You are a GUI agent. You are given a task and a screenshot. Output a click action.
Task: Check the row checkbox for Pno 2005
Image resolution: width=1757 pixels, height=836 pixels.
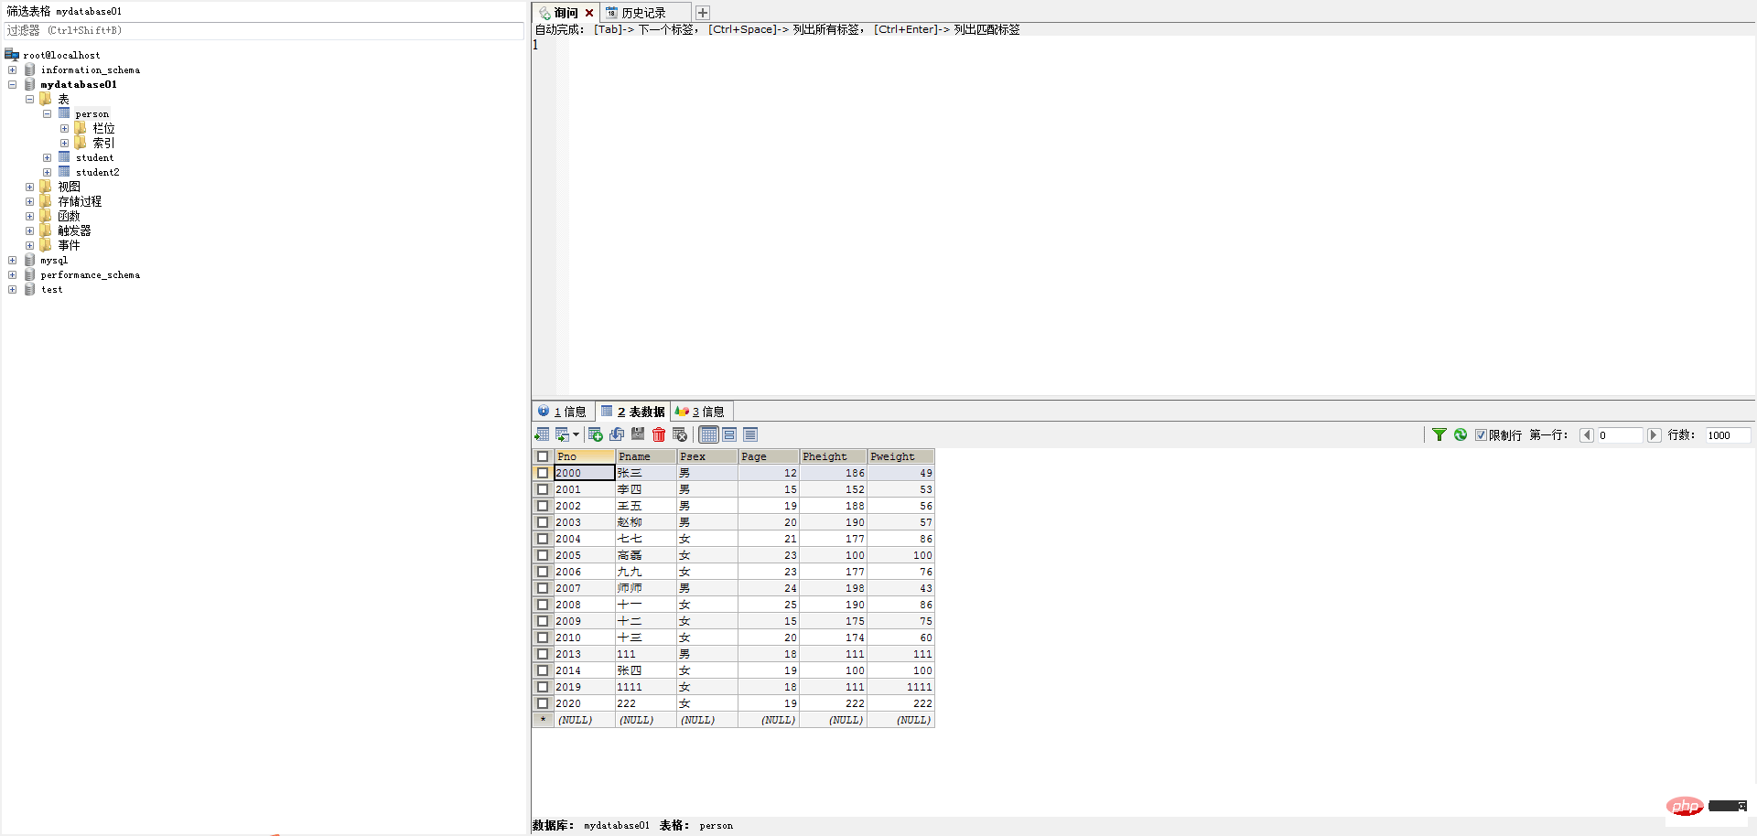click(543, 555)
